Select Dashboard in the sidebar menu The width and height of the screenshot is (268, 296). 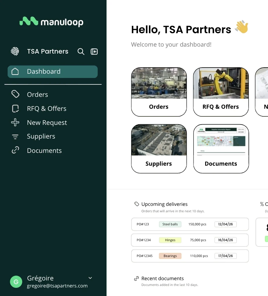53,72
